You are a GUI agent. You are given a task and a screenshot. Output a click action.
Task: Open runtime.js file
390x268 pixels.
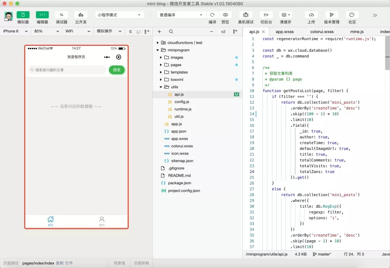[198, 109]
